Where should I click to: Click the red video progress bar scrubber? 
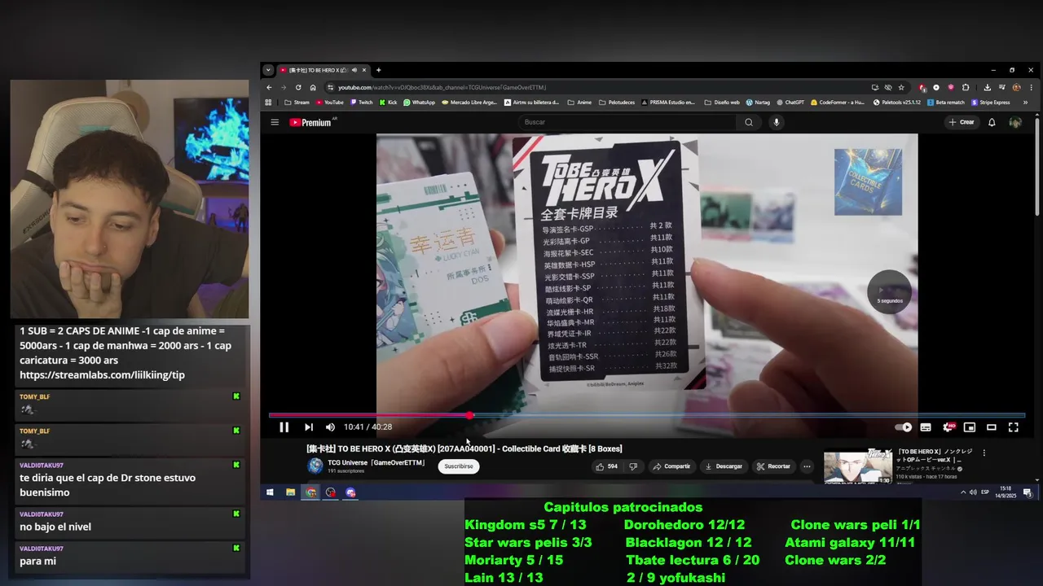pos(469,415)
